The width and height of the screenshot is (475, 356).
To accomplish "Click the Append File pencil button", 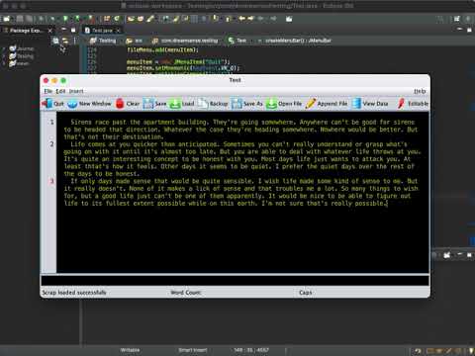I will [x=327, y=104].
